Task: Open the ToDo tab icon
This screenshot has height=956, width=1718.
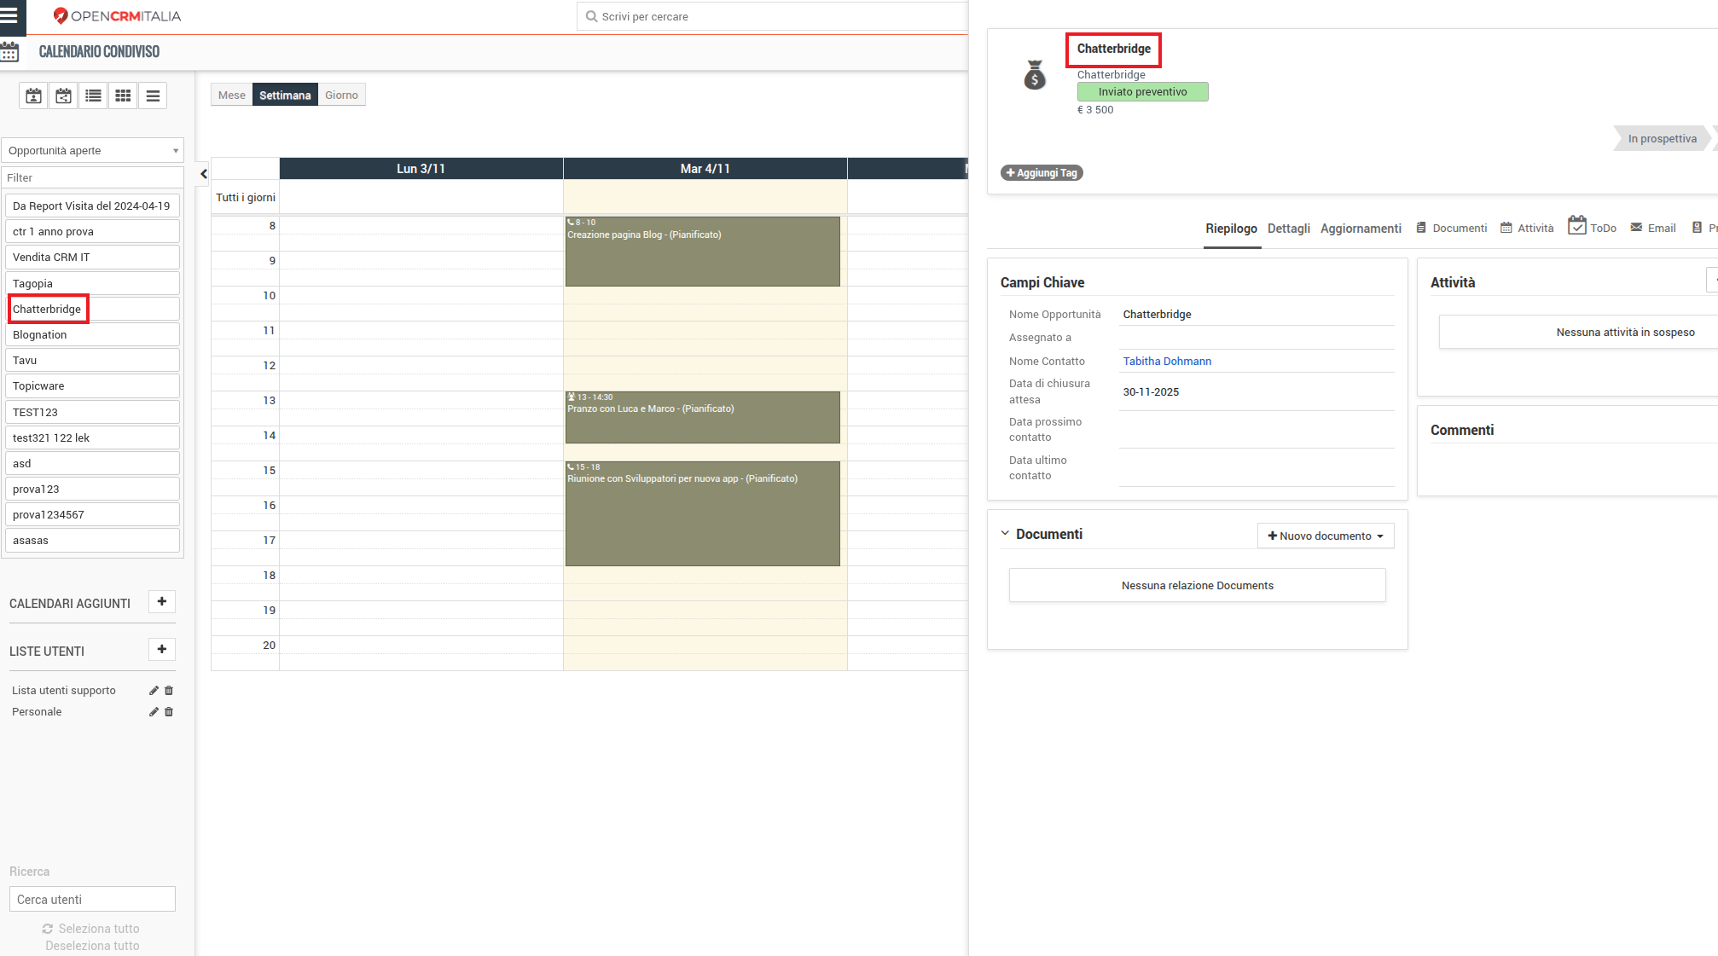Action: tap(1577, 226)
